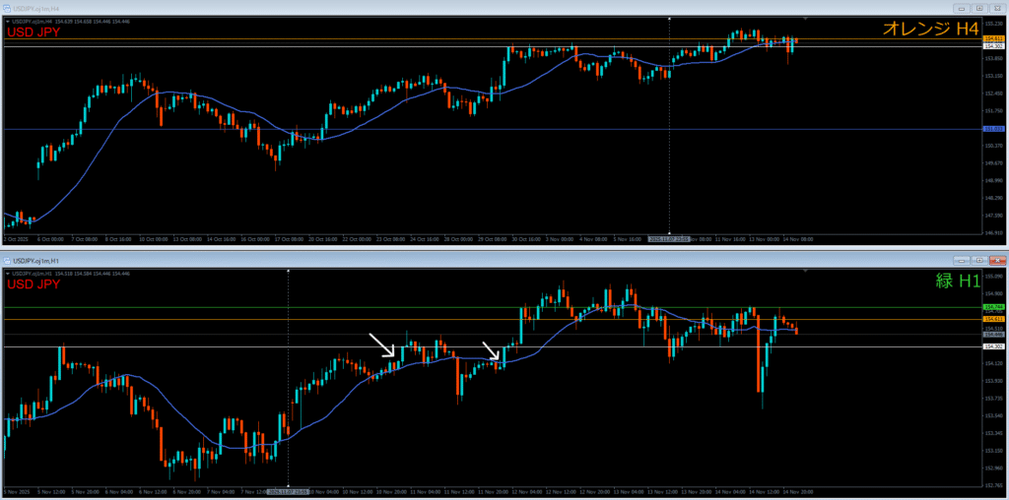Expand the H1 chart indicator dropdown triangle
Image resolution: width=1009 pixels, height=500 pixels.
click(x=7, y=275)
